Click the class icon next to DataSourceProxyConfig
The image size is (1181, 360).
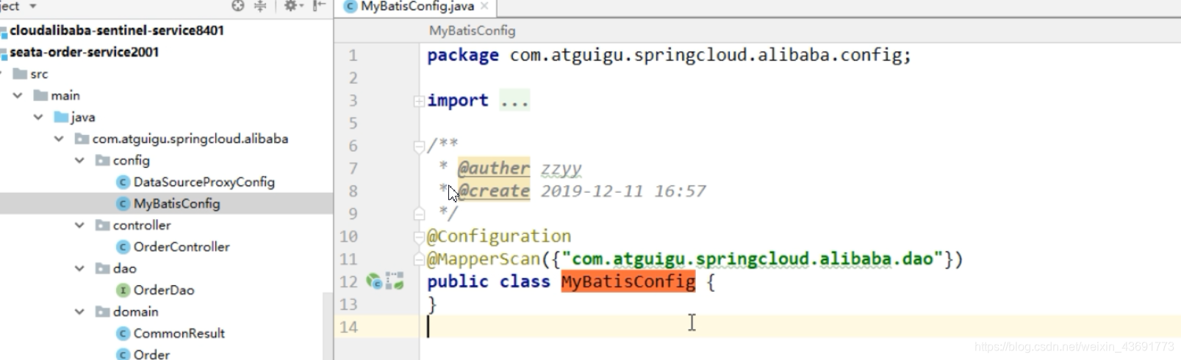(123, 182)
